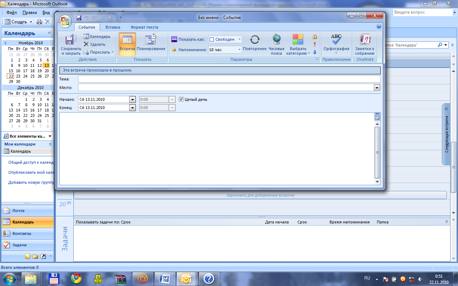The image size is (458, 286).
Task: Select date 22 in Ноябрь 2010 mini calendar
Action: click(11, 76)
